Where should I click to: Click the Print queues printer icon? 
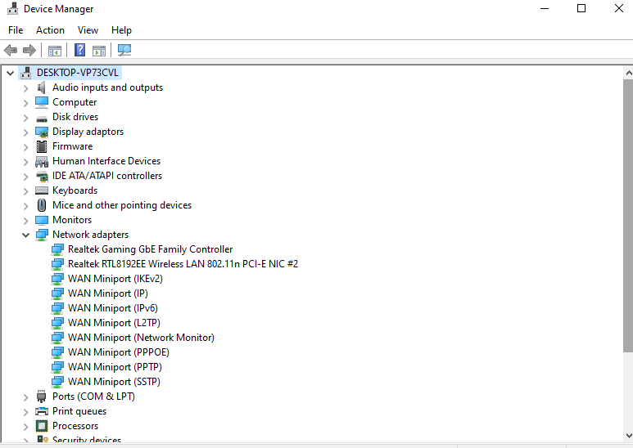(42, 411)
